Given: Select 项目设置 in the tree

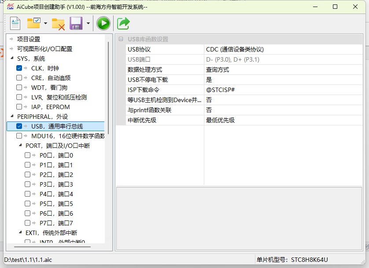Looking at the screenshot, I should (29, 39).
